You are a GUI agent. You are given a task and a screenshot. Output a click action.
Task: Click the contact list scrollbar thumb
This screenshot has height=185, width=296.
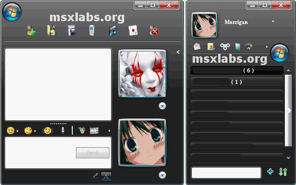click(x=288, y=111)
